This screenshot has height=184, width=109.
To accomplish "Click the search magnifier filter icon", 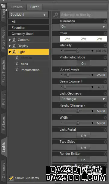I will pos(56,15).
